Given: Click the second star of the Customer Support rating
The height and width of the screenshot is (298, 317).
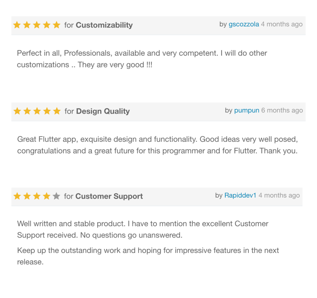Looking at the screenshot, I should [x=27, y=196].
